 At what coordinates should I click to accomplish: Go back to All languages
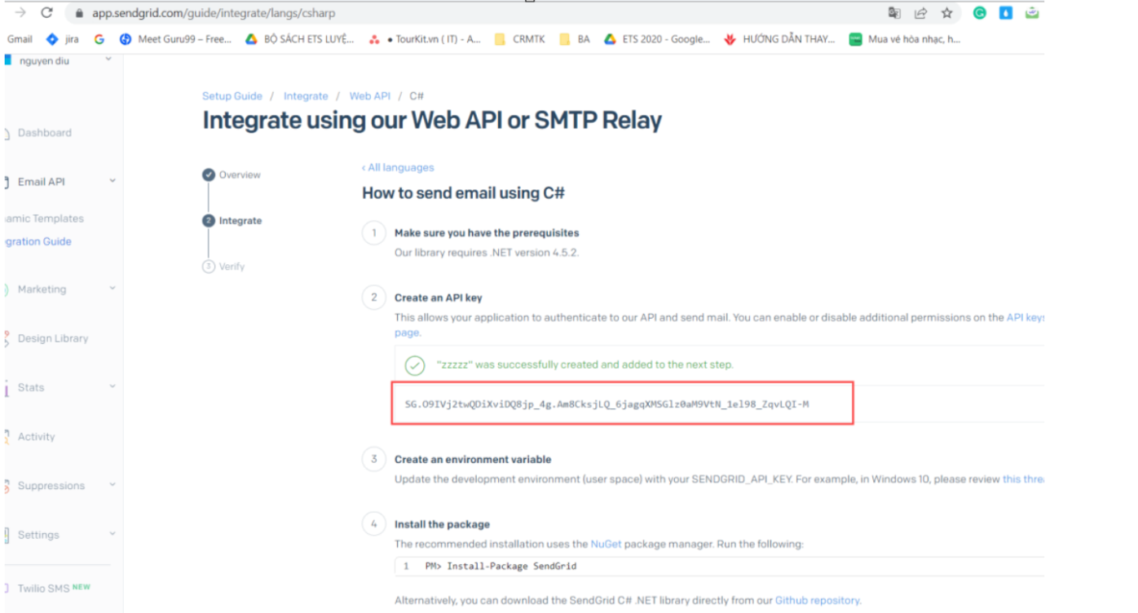click(x=398, y=167)
